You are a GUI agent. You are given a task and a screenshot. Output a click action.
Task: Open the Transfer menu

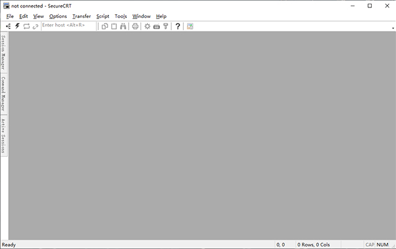tap(82, 17)
